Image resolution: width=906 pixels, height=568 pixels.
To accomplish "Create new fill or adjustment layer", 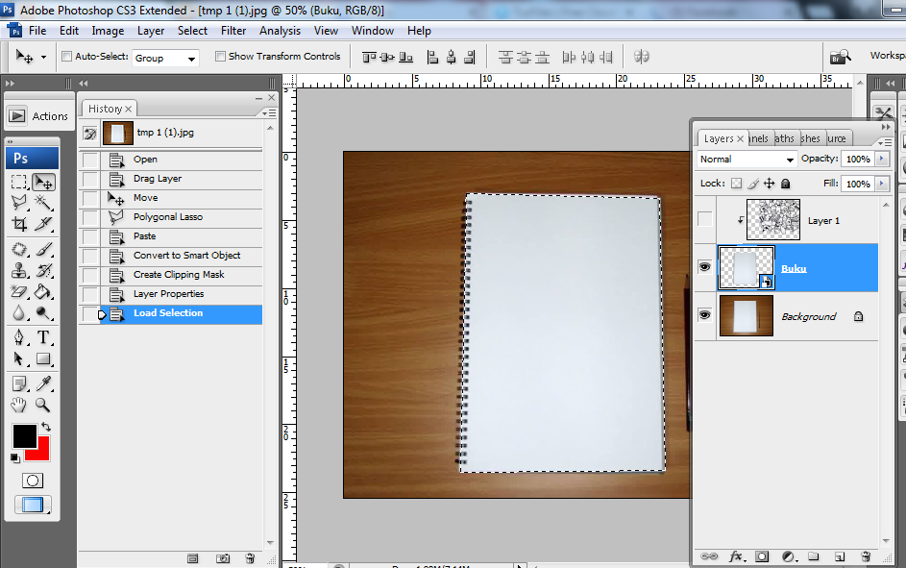I will coord(788,556).
